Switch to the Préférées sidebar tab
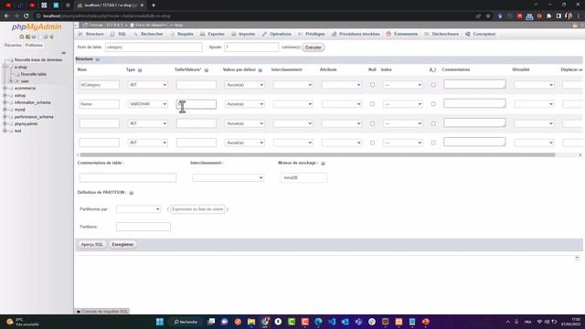This screenshot has height=329, width=585. (x=34, y=45)
